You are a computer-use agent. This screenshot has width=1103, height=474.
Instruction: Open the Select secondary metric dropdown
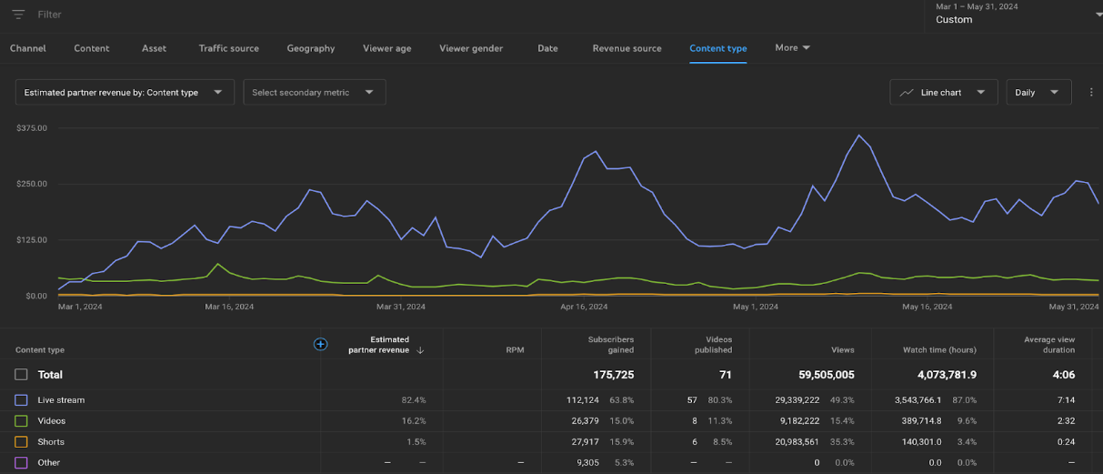[x=314, y=92]
